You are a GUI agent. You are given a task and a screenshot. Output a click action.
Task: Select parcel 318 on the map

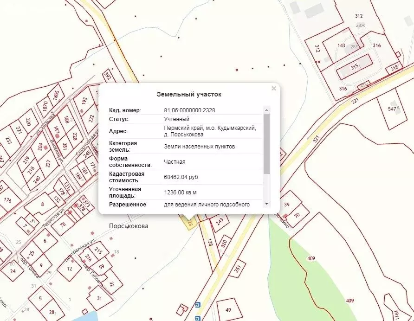395,68
